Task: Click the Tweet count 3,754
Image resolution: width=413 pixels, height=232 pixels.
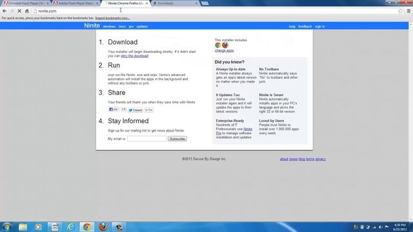Action: pyautogui.click(x=149, y=110)
